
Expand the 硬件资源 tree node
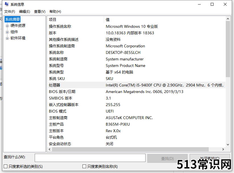[x=7, y=26]
